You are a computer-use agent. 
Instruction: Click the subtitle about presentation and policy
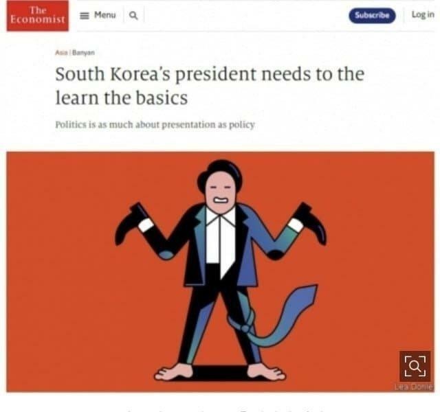(x=155, y=124)
